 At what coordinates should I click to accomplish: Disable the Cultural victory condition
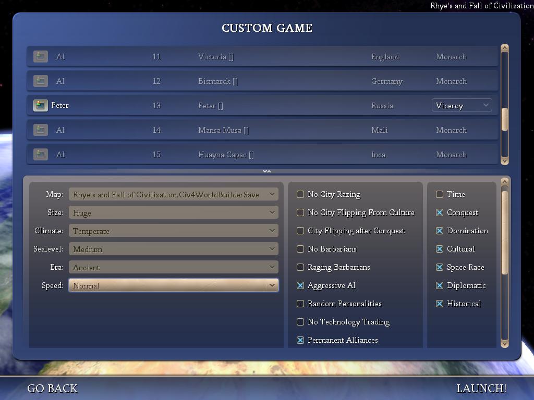440,249
